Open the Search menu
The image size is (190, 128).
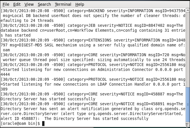point(44,4)
